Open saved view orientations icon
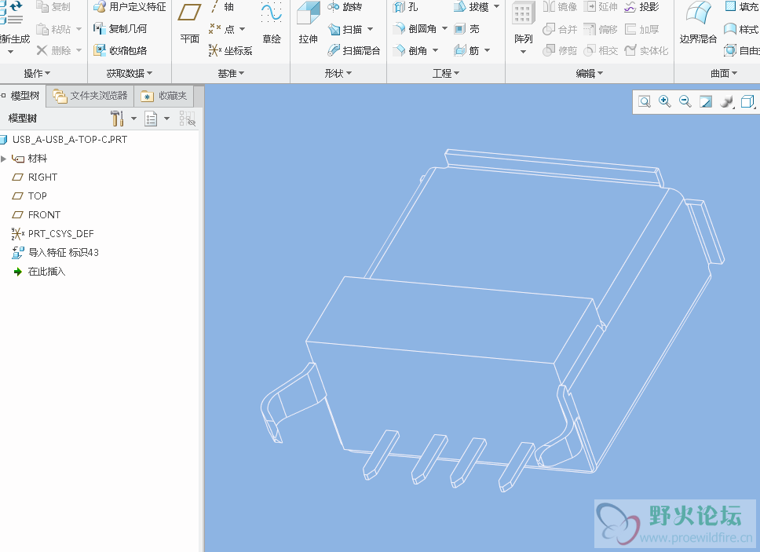The height and width of the screenshot is (552, 760). (x=748, y=102)
